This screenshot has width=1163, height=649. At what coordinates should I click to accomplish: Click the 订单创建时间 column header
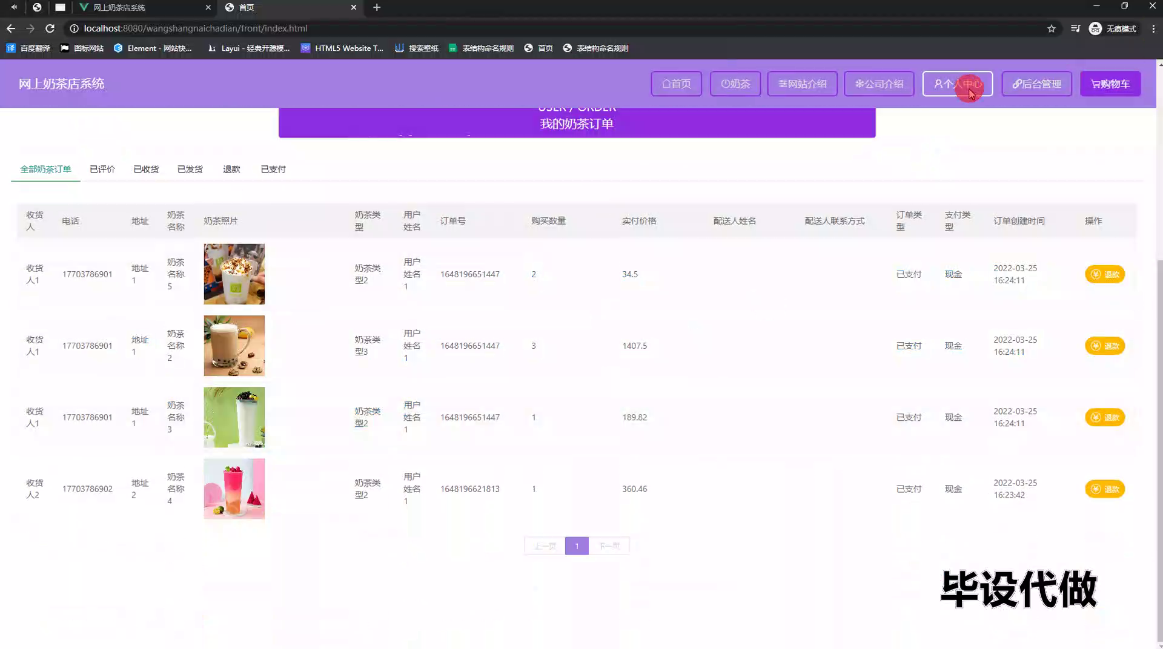point(1019,221)
